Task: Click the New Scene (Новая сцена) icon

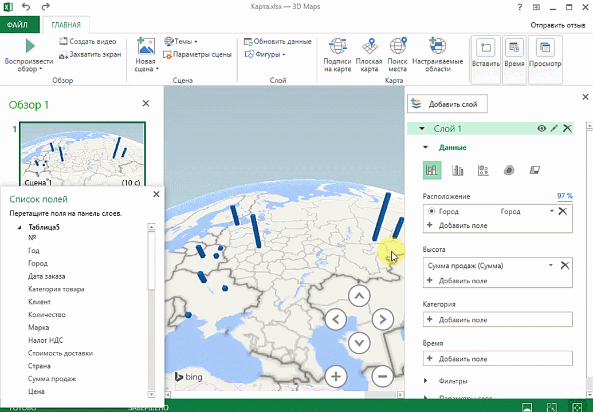Action: coord(146,46)
